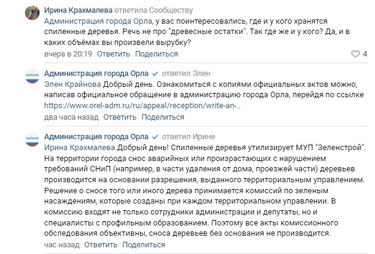Click Ответить under Ирина Крахмалева's comment
Viewport: 375px width, 254px height.
113,54
